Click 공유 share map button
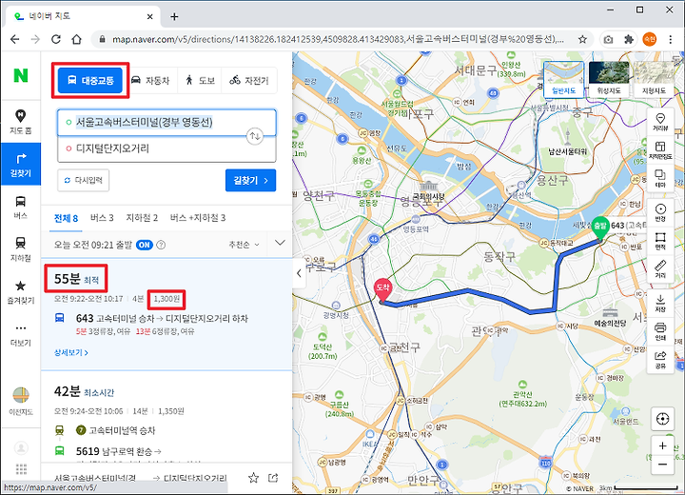685x495 pixels. pyautogui.click(x=660, y=360)
